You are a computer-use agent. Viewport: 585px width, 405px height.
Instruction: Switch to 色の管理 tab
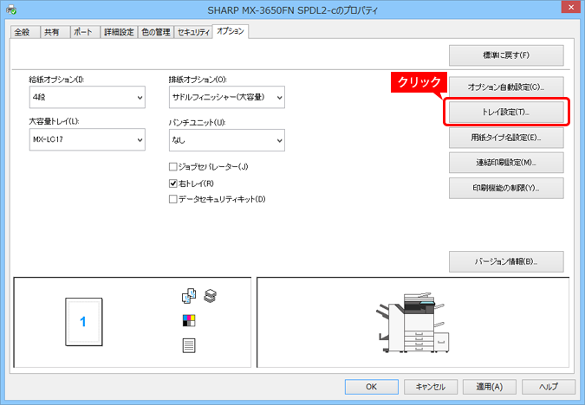coord(156,32)
